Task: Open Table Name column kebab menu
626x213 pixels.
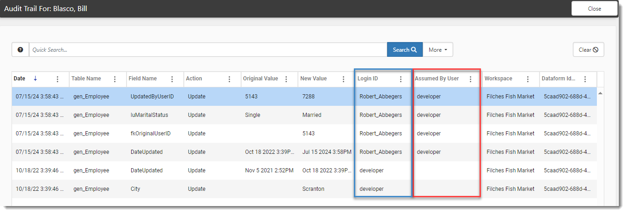Action: click(115, 79)
